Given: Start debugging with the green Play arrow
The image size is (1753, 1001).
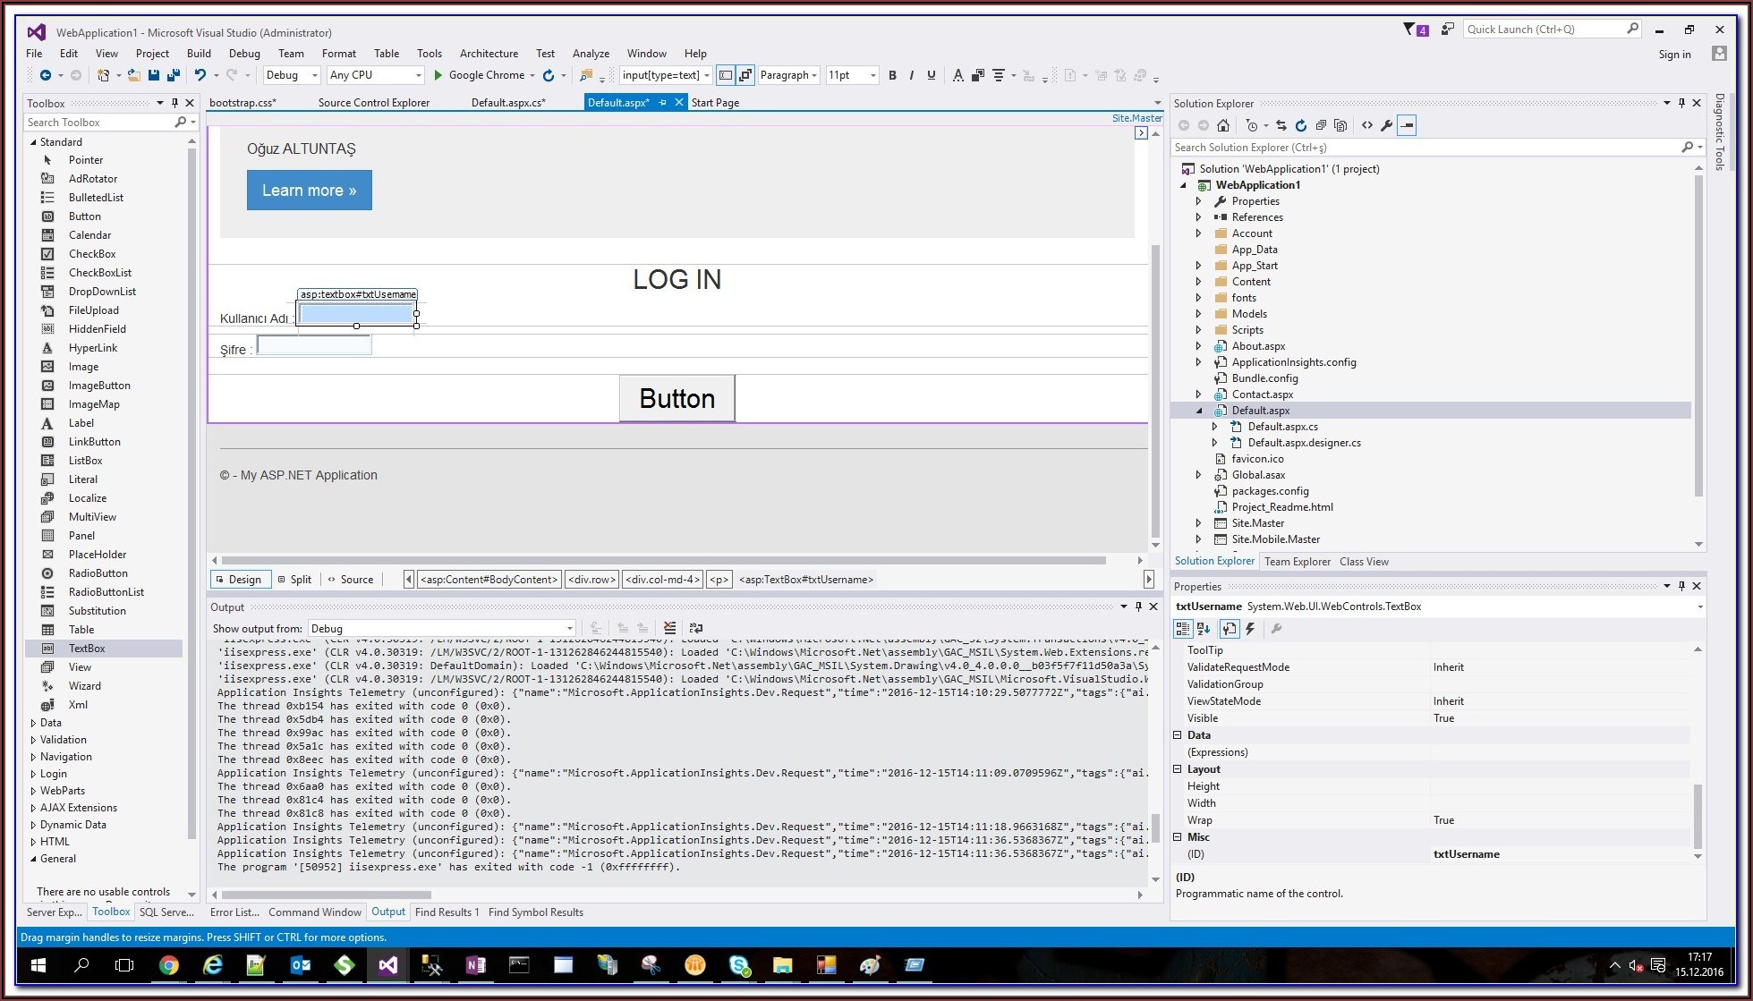Looking at the screenshot, I should pyautogui.click(x=438, y=75).
